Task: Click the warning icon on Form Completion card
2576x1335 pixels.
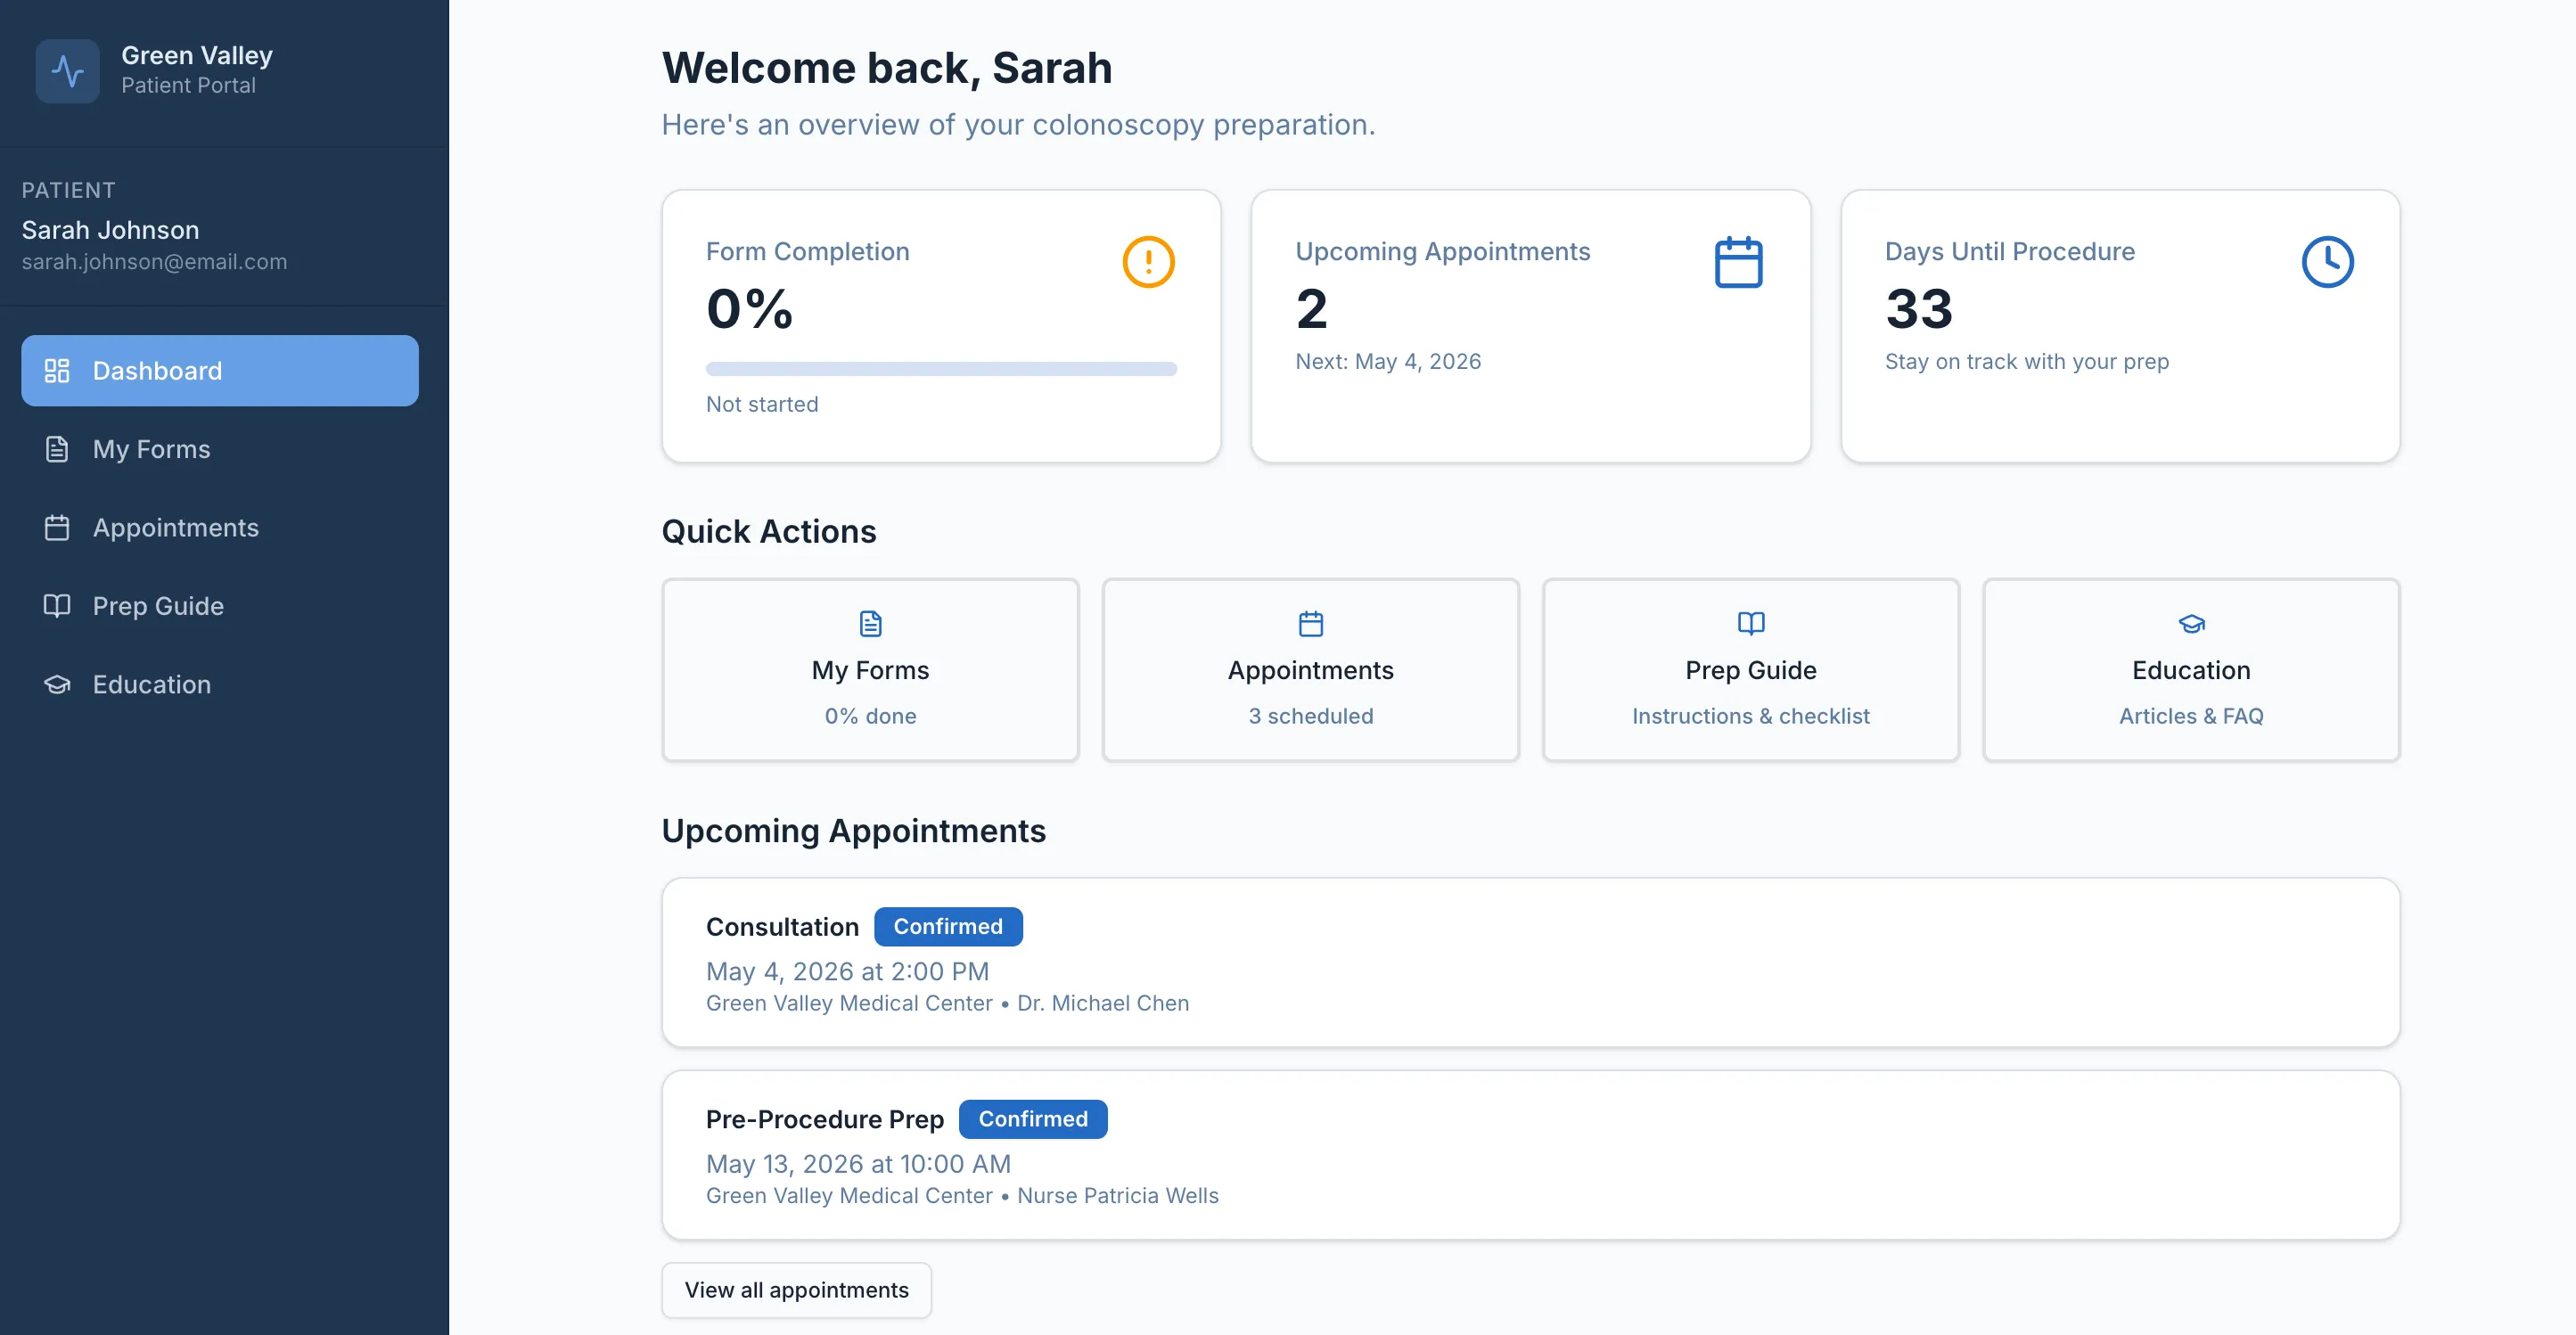Action: point(1148,261)
